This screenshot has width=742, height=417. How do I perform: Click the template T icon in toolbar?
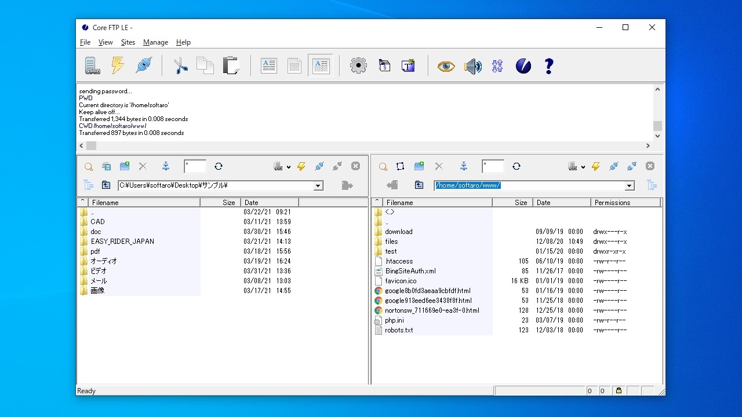(408, 66)
